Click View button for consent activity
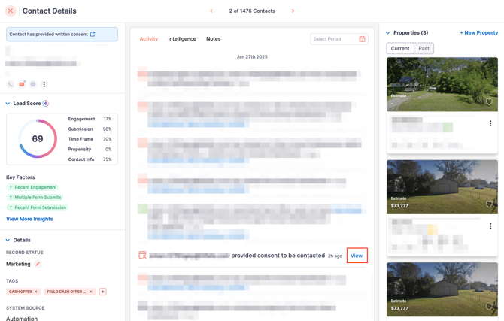The height and width of the screenshot is (321, 504). [x=357, y=256]
